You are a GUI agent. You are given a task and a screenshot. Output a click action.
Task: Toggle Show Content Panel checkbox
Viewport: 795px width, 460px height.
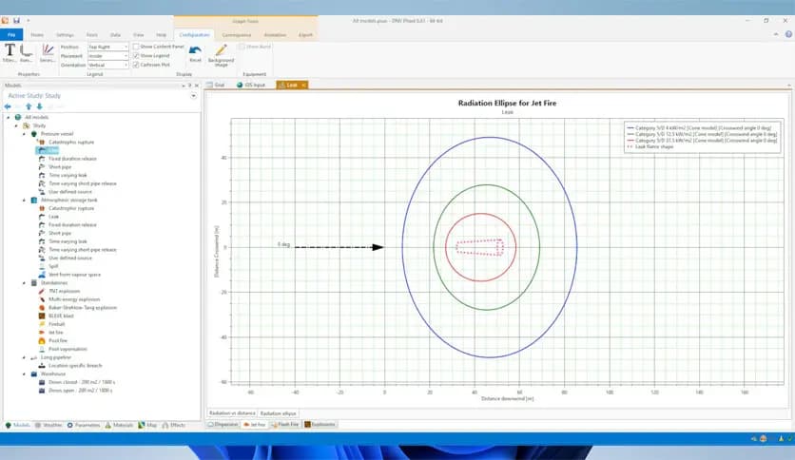136,47
